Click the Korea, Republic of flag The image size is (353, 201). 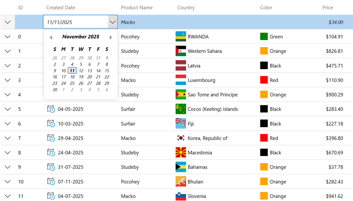pos(181,138)
